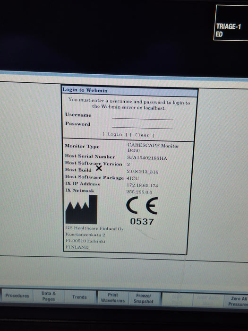Viewport: 248px width, 331px height.
Task: Click IP address 172.18.65.174
Action: 142,185
